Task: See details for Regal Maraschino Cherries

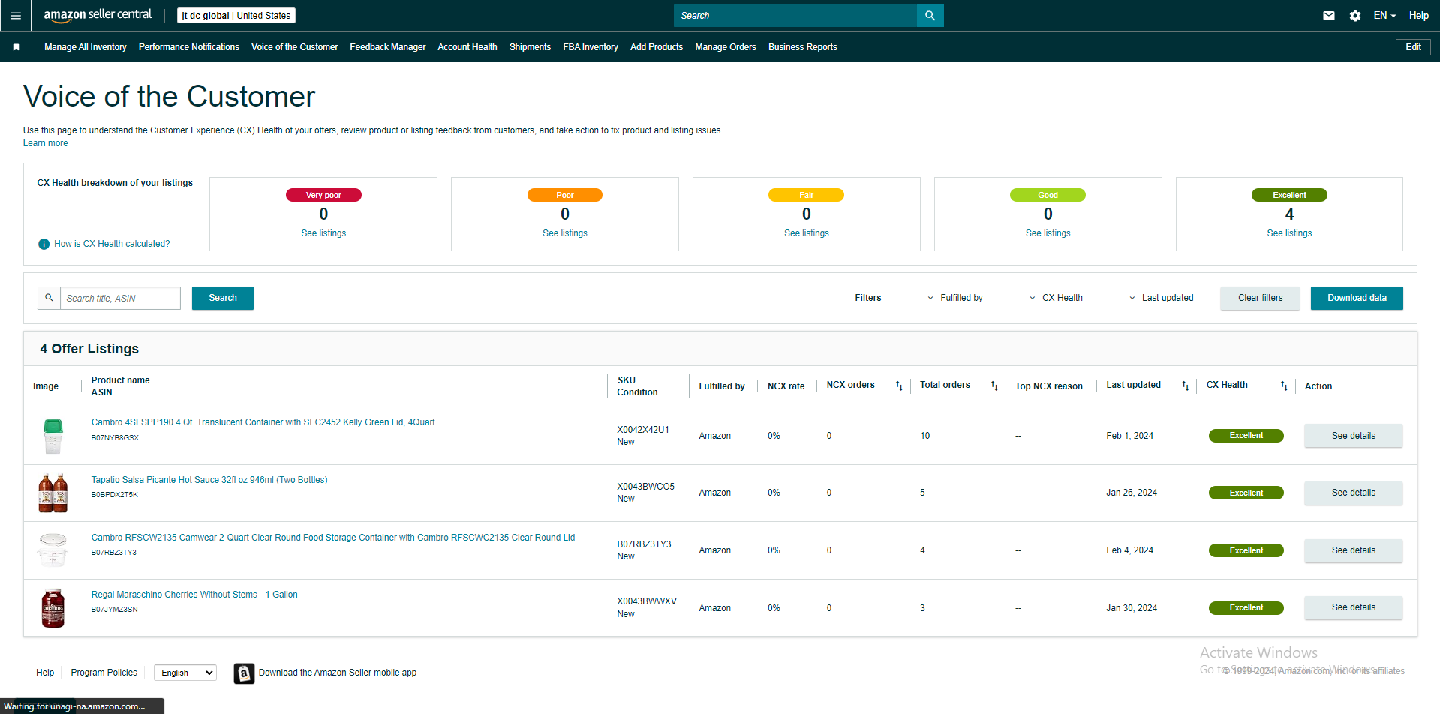Action: click(x=1354, y=607)
